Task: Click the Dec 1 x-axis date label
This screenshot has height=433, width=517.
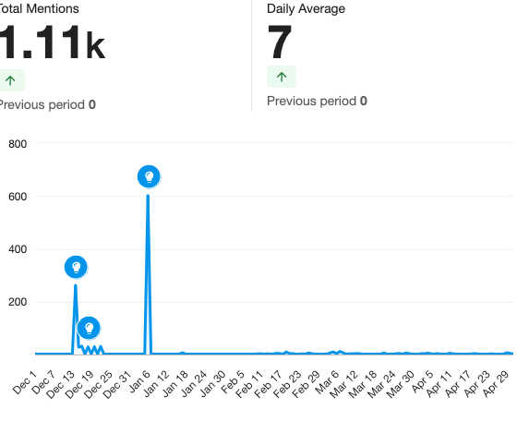Action: (x=25, y=382)
